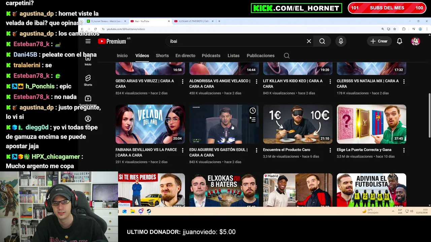Add Edu Aguirre video to queue

coord(253,119)
